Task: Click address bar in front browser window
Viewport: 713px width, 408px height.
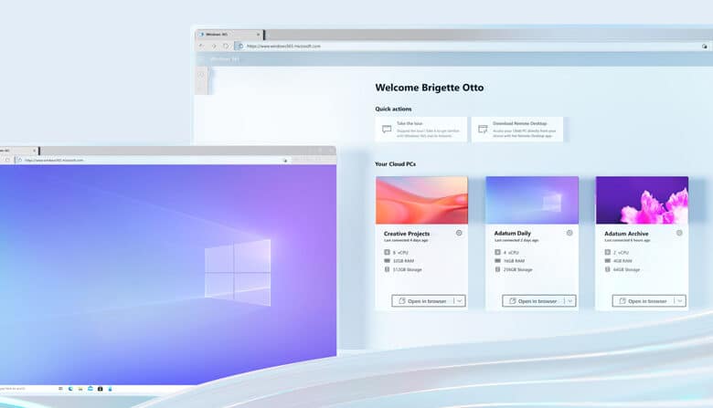Action: [154, 161]
